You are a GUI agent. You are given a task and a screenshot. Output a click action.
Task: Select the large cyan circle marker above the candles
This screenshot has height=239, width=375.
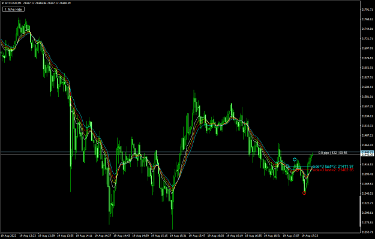[x=295, y=159]
